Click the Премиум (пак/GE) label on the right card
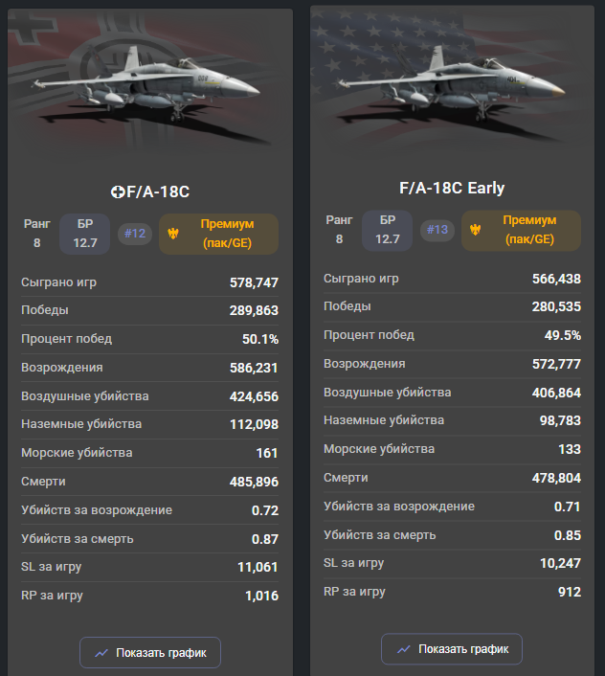 point(529,230)
